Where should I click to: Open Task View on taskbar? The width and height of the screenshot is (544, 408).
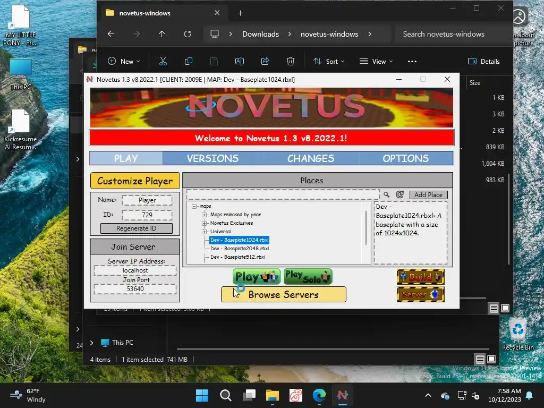[249, 395]
